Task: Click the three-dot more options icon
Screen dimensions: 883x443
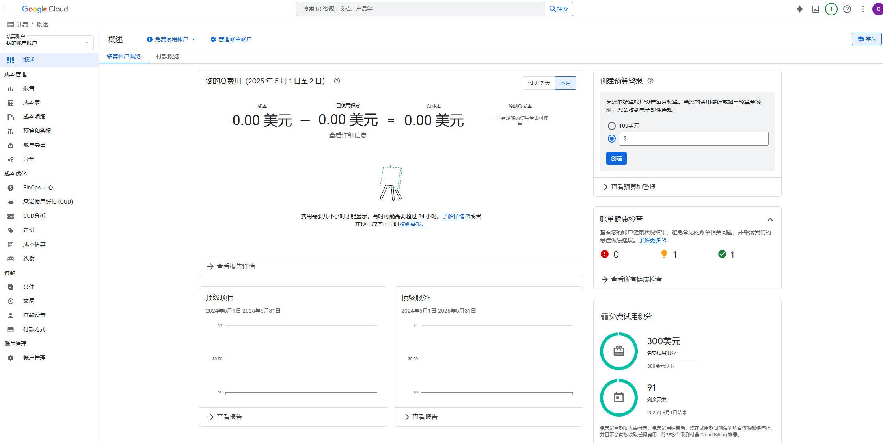Action: (863, 9)
